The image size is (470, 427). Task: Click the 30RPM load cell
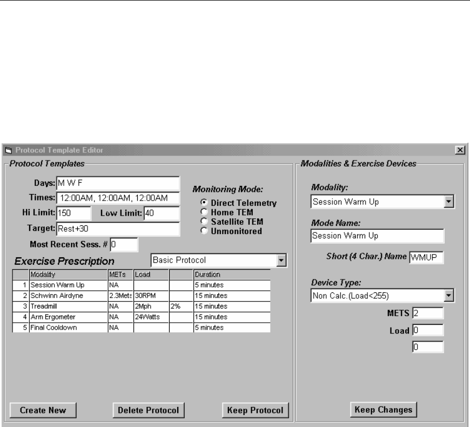pyautogui.click(x=151, y=296)
